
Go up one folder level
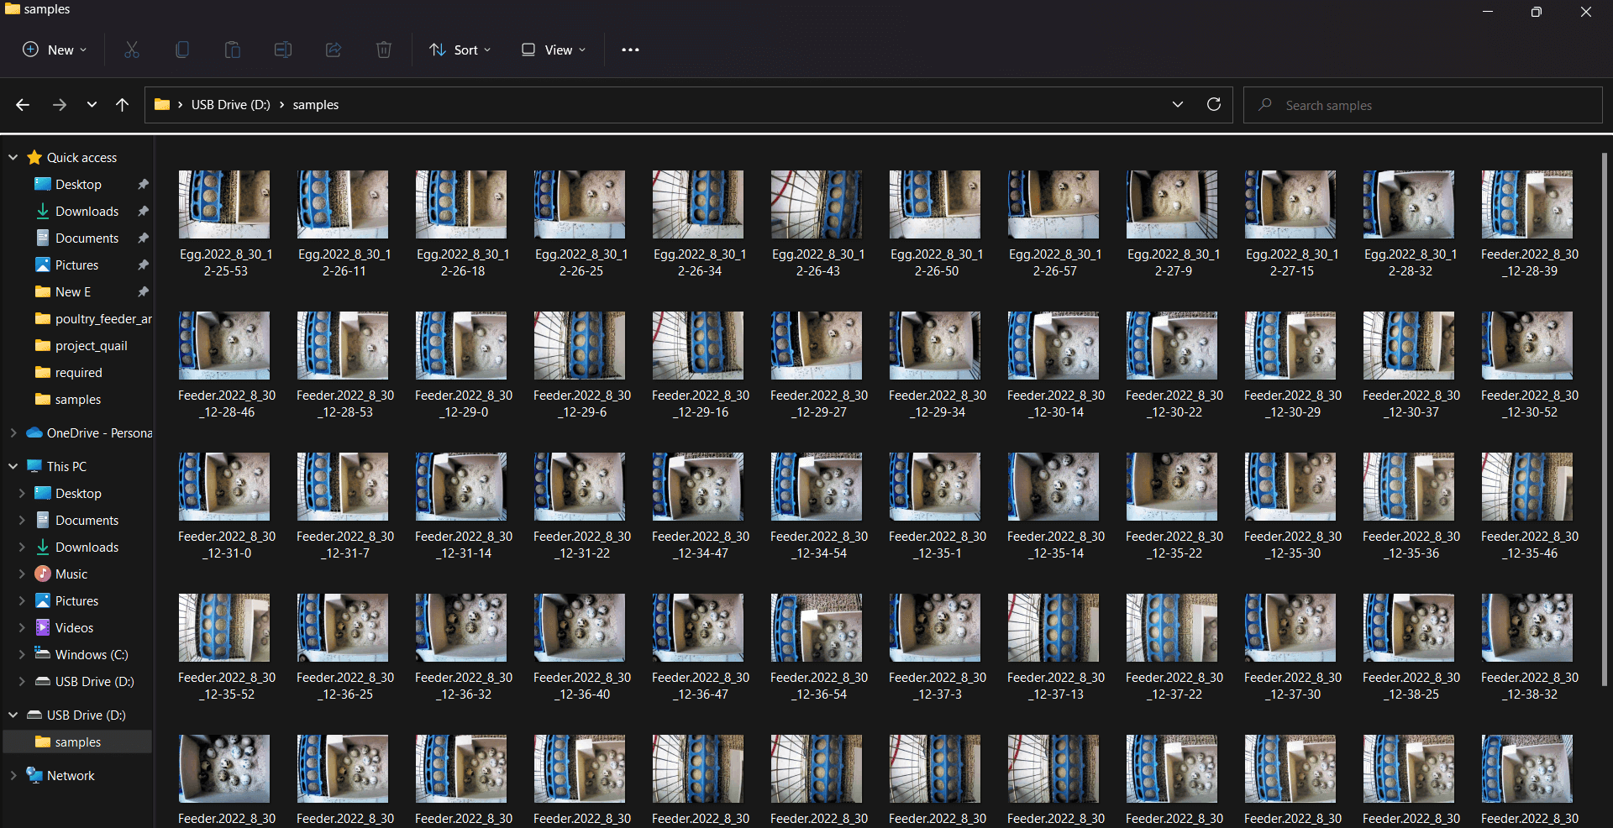[x=123, y=105]
